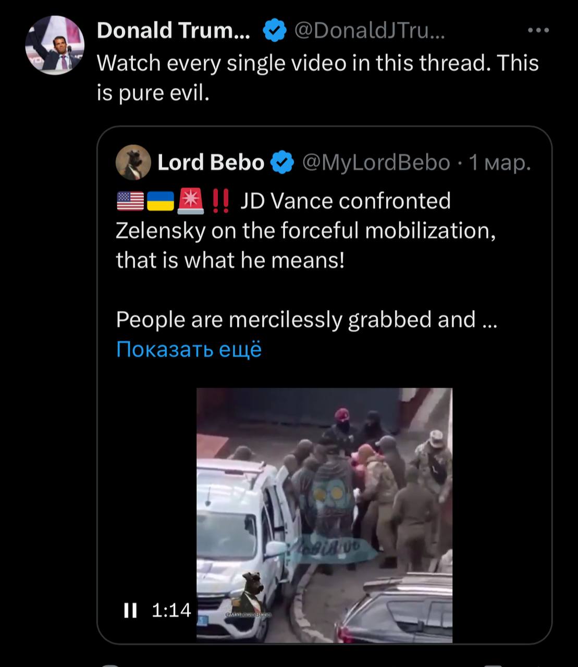Open the poster's profile avatar photo

pyautogui.click(x=55, y=46)
